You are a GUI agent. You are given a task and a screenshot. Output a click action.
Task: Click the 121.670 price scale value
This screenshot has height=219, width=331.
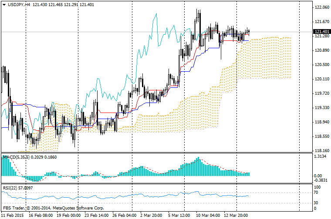coord(322,22)
